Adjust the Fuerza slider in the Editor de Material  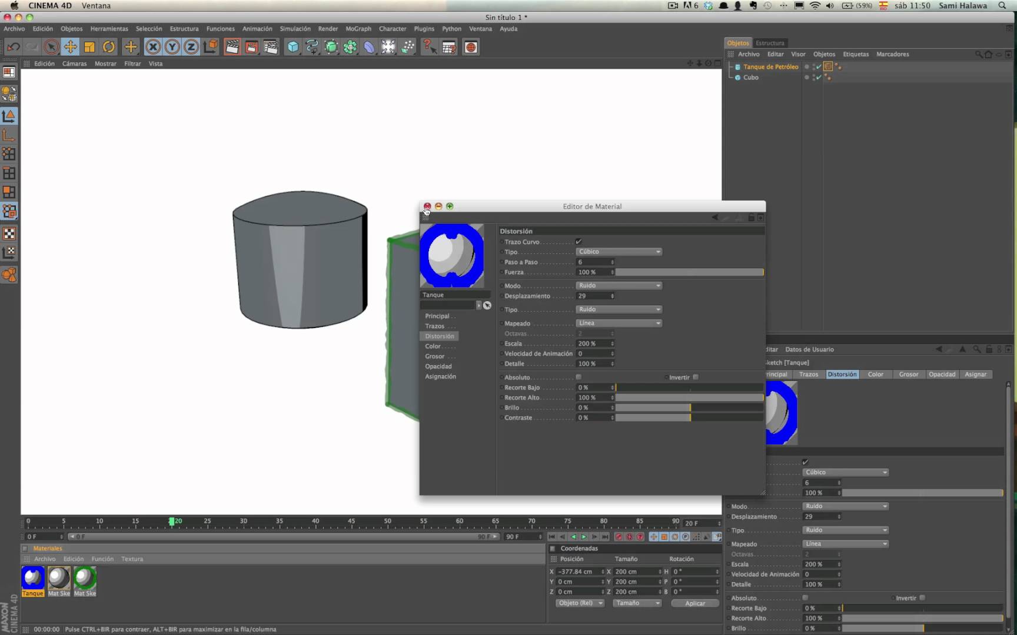coord(689,272)
